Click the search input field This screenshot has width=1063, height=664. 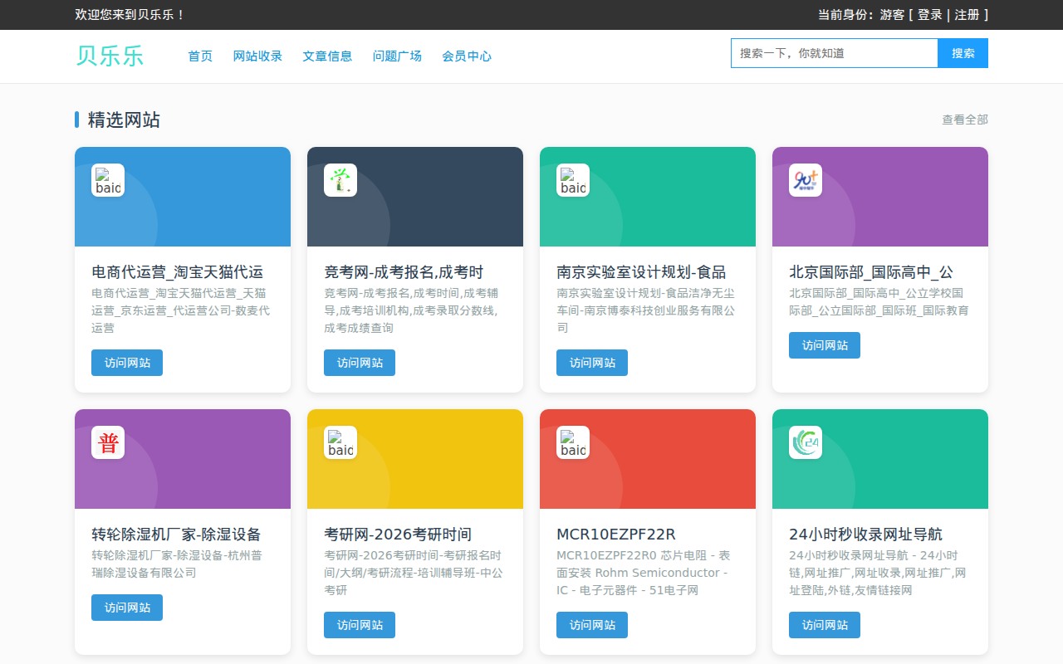(x=834, y=52)
